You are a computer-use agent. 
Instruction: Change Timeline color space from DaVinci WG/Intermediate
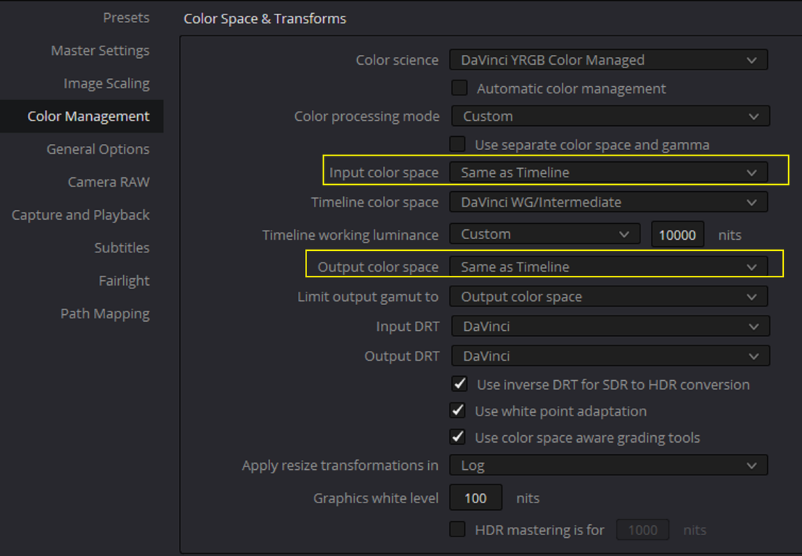click(x=608, y=202)
